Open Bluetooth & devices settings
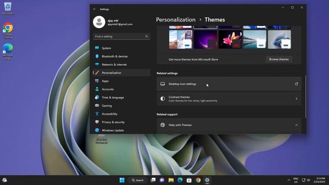Screen dimensions: 329x185 [x=121, y=56]
